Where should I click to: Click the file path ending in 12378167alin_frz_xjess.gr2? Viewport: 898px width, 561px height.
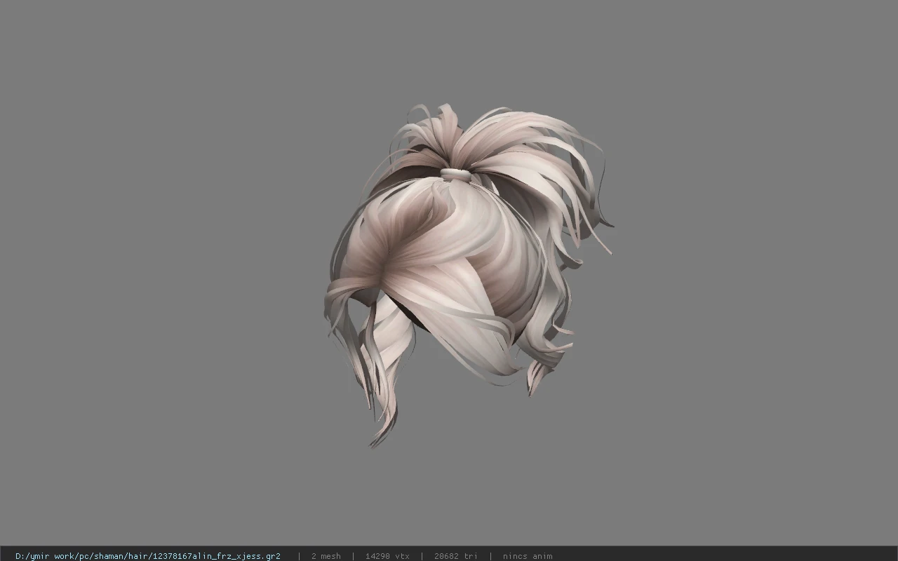(x=148, y=556)
